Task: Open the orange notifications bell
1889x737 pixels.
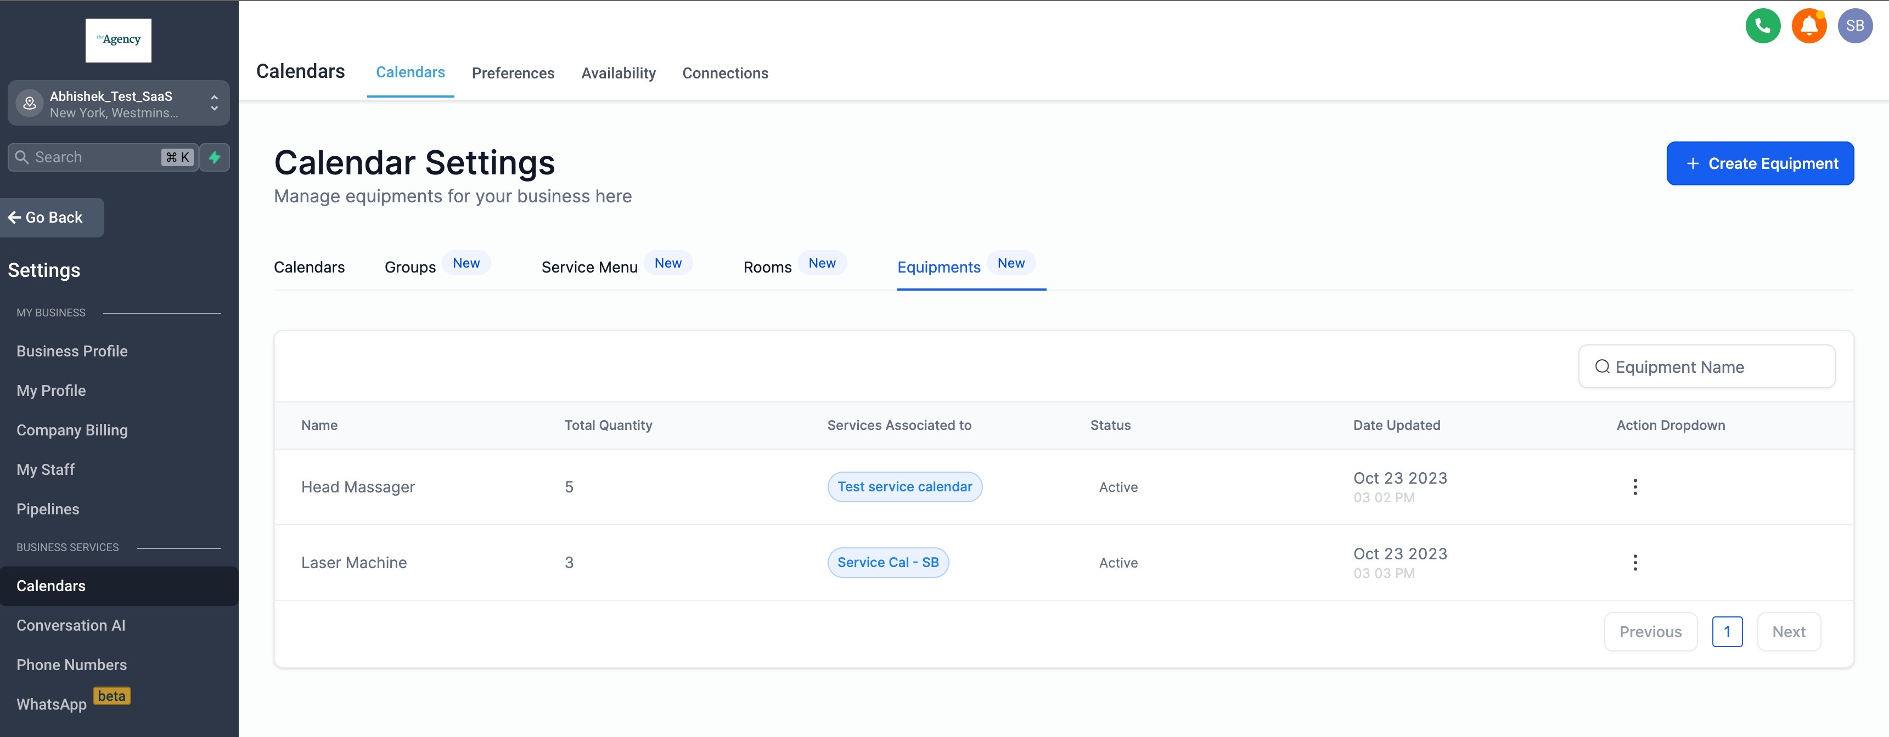Action: pos(1808,26)
